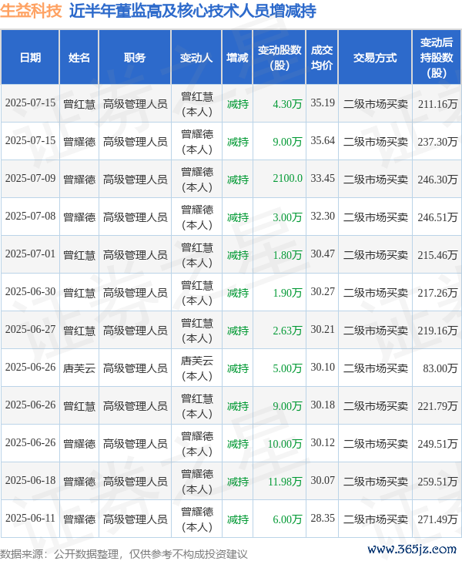Screen dimensions: 462x561
Task: Select the 35.19 average price cell
Action: pos(323,102)
